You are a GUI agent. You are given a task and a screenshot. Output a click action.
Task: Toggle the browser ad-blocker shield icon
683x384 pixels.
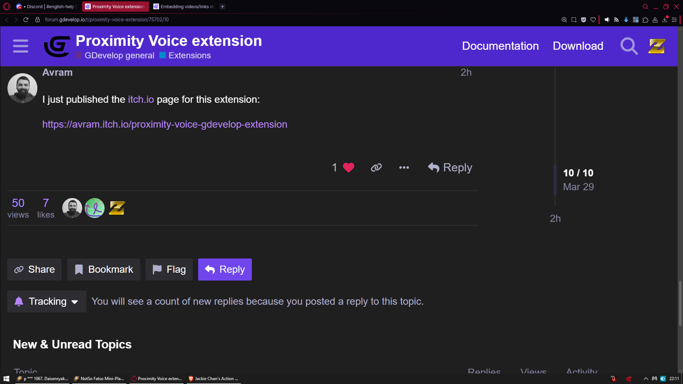pyautogui.click(x=583, y=20)
